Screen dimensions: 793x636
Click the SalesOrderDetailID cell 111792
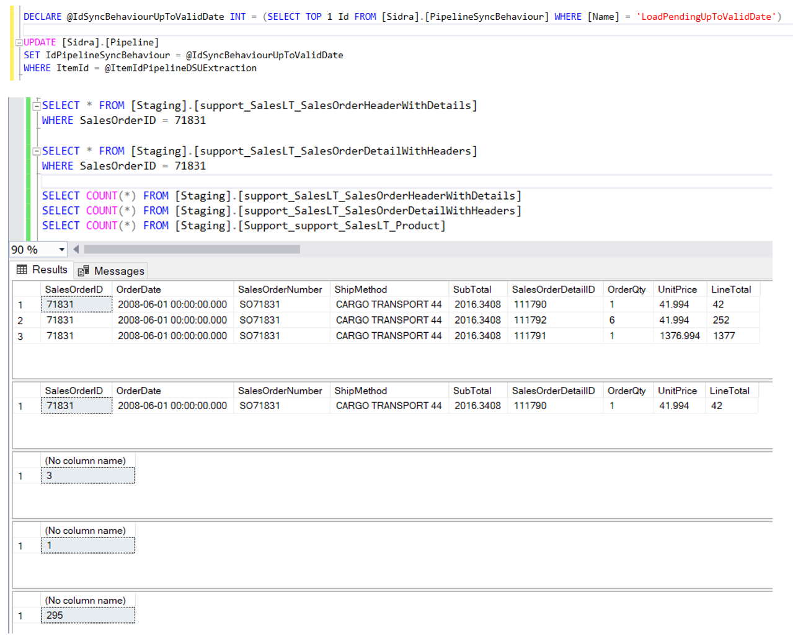[x=530, y=320]
